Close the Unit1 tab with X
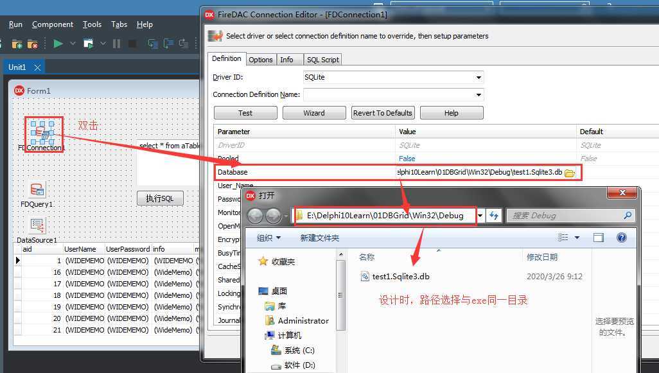The height and width of the screenshot is (373, 659). coord(37,67)
